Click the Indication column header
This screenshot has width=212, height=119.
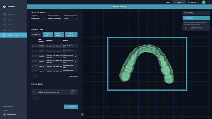49,40
